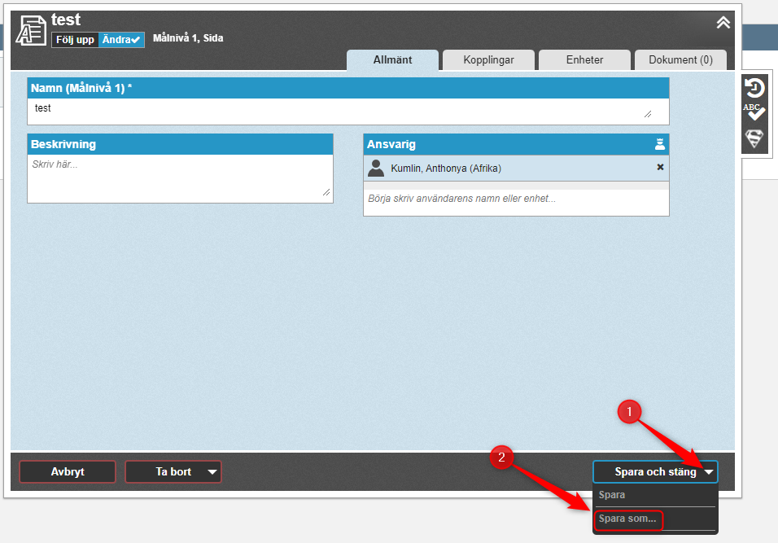Click the person icon in Ansvarig header
Screen dimensions: 778x543
pos(660,144)
